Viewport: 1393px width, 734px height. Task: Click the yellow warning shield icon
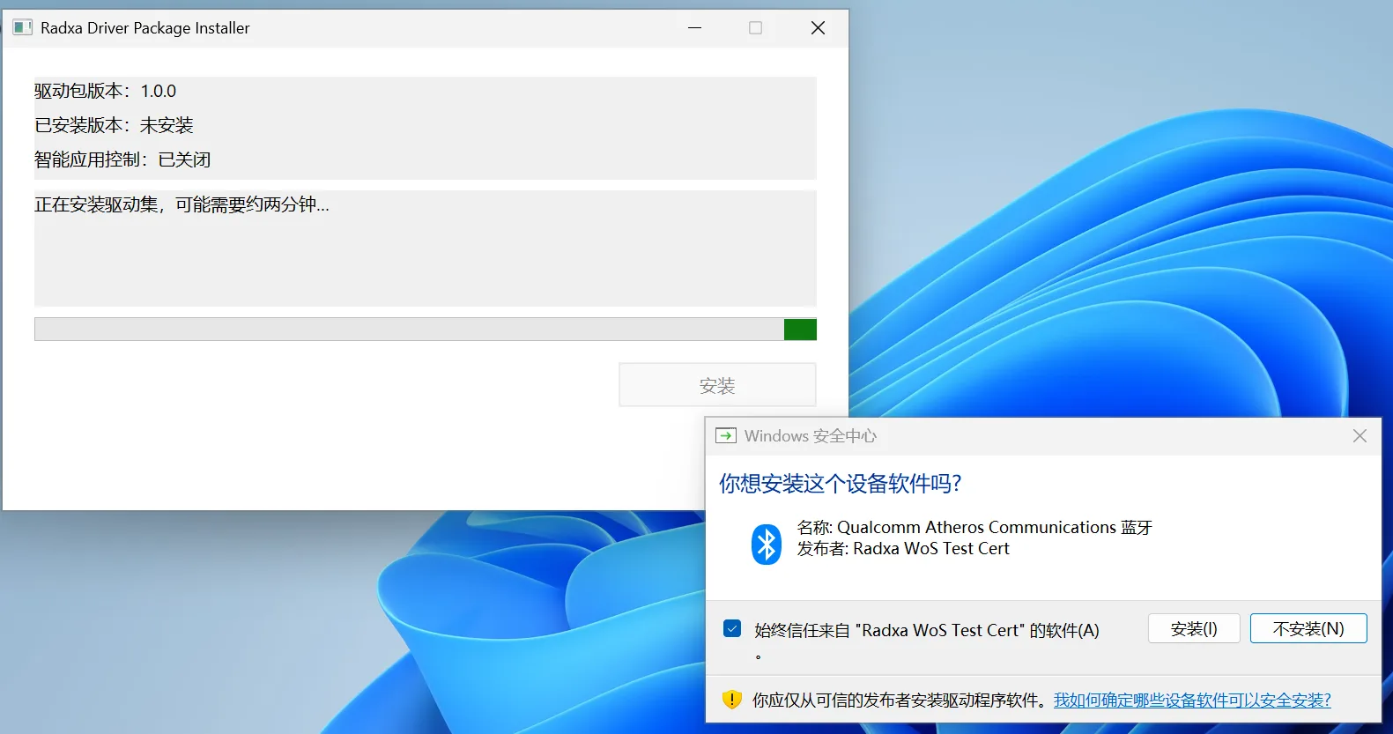click(x=732, y=700)
